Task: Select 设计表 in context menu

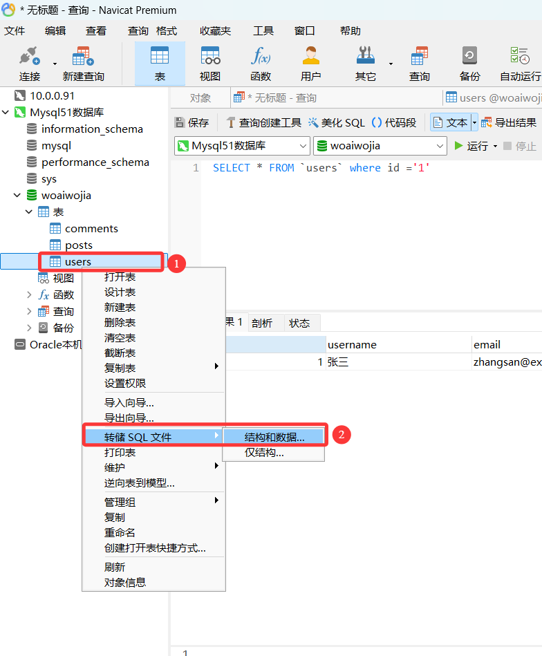Action: (120, 292)
